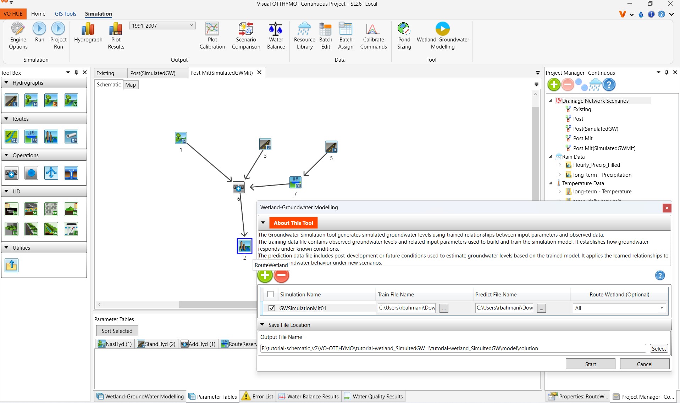The height and width of the screenshot is (403, 680).
Task: Collapse the LID group in Tool Box
Action: pos(6,191)
